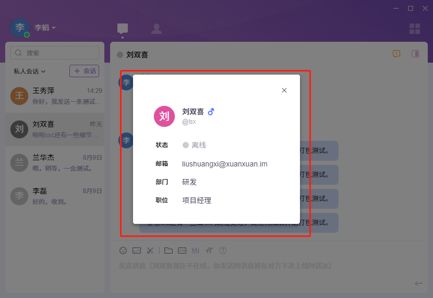Image resolution: width=433 pixels, height=298 pixels.
Task: Close the 刘双喜 profile card
Action: pyautogui.click(x=284, y=90)
